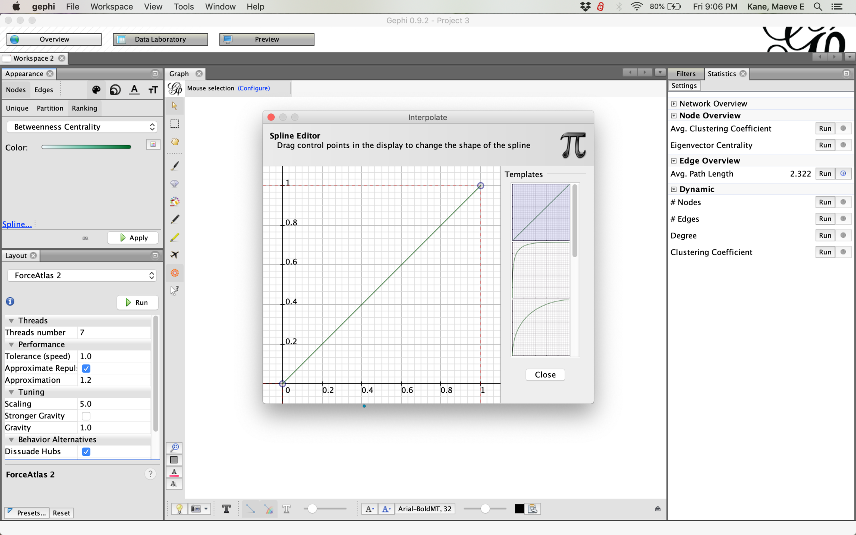
Task: Pick the shortest path airplane tool
Action: pyautogui.click(x=174, y=255)
